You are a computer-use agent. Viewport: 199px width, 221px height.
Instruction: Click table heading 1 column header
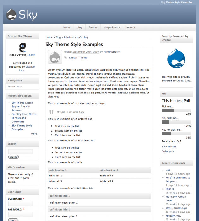point(74,170)
